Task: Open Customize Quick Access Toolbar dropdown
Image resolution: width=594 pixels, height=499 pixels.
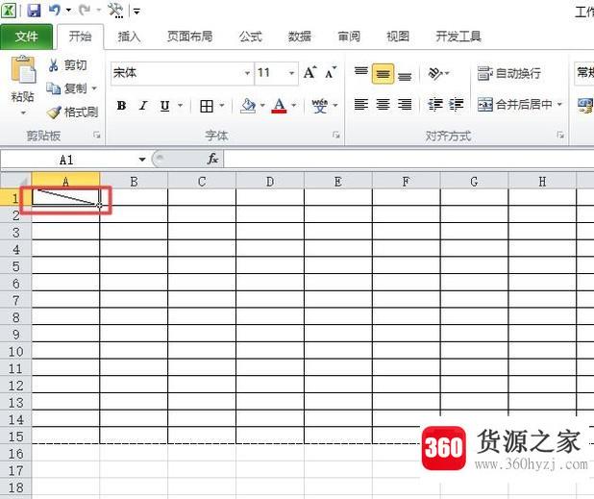Action: point(136,12)
